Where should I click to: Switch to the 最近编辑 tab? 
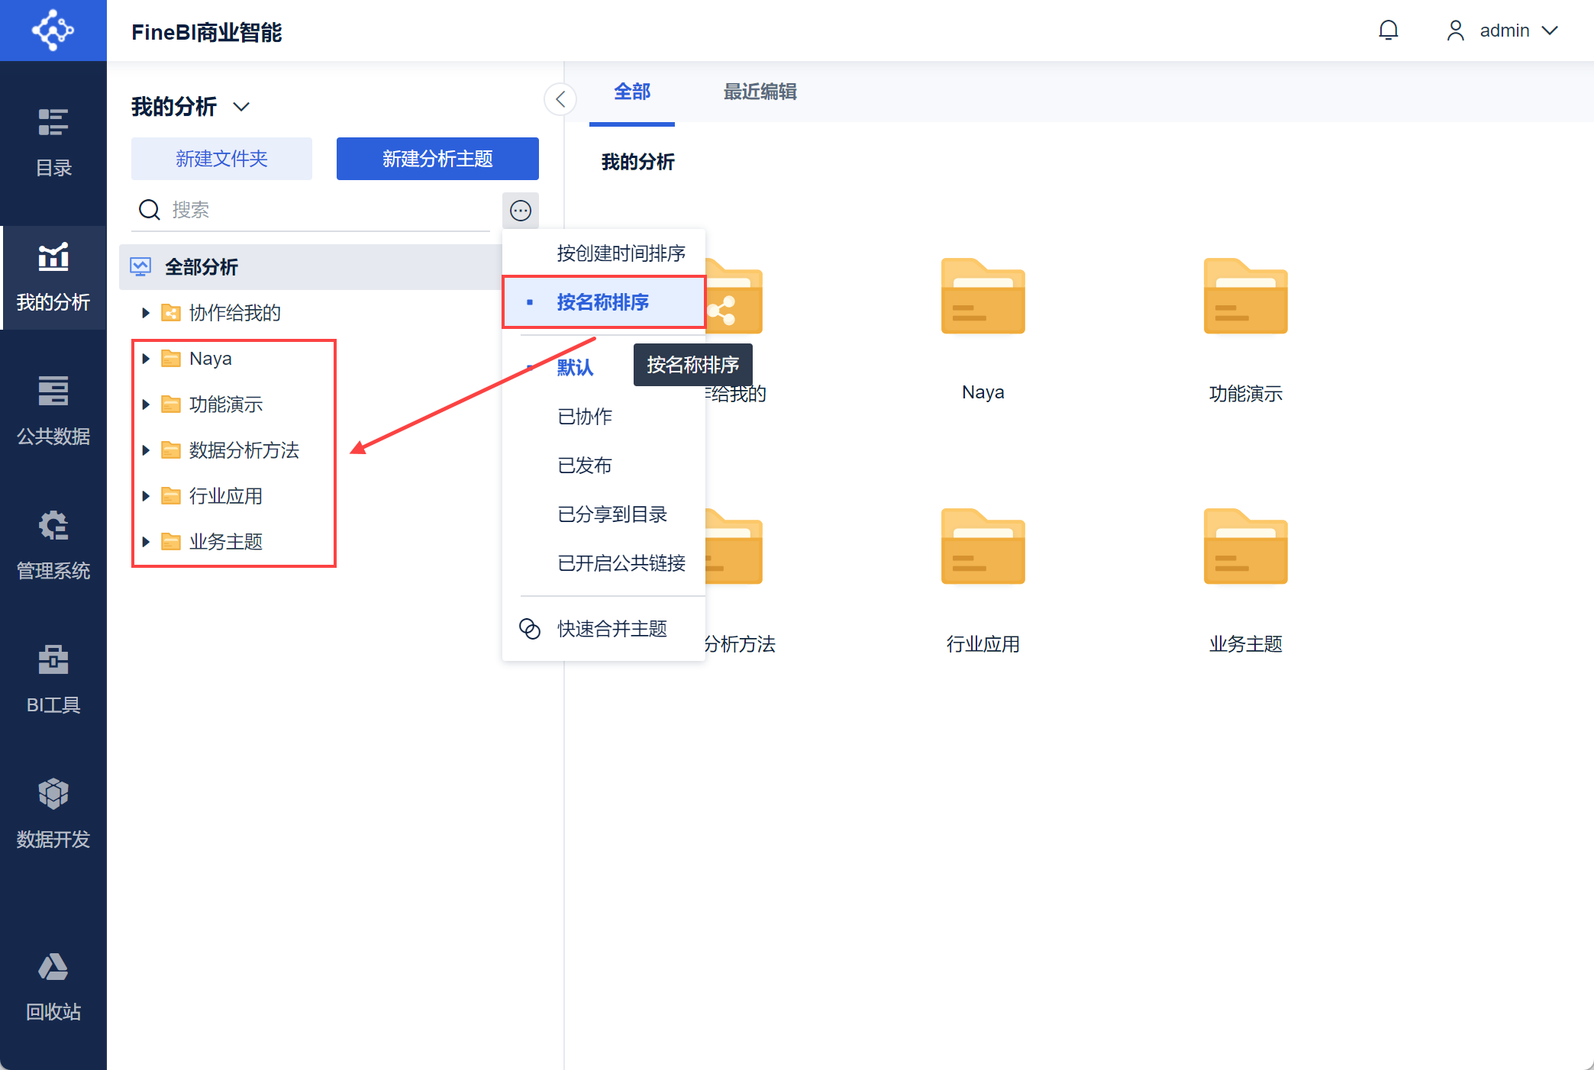coord(760,92)
